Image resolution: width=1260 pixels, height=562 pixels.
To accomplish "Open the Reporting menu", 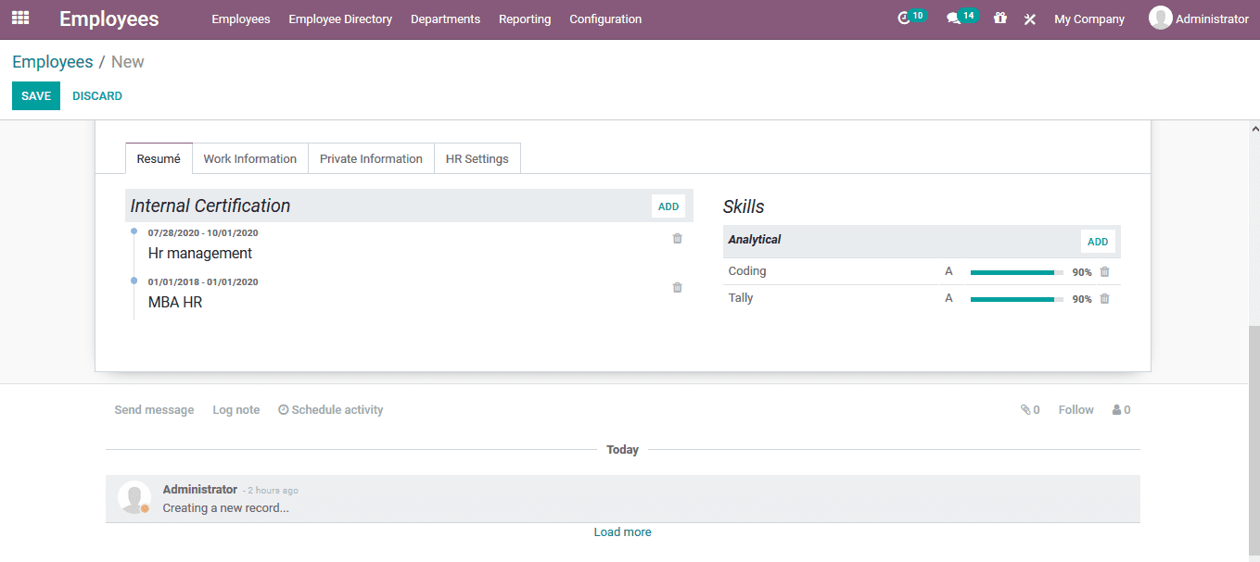I will pyautogui.click(x=525, y=18).
